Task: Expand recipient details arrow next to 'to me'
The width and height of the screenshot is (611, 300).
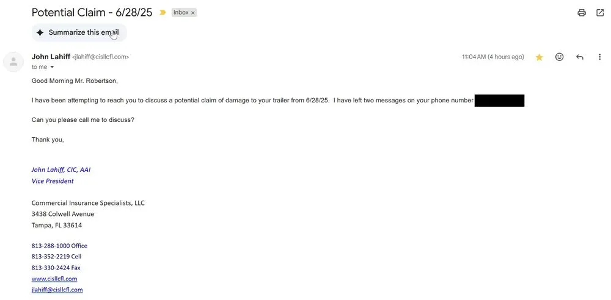Action: (x=52, y=67)
